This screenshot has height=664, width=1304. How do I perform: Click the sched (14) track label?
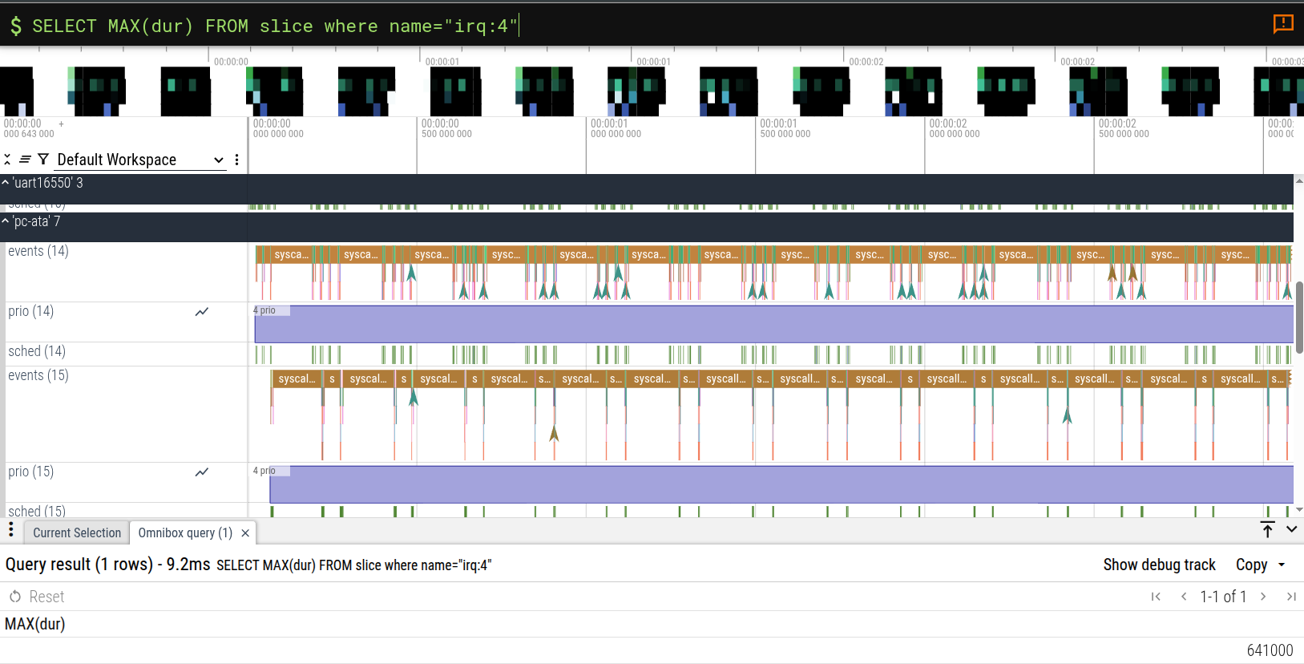pyautogui.click(x=37, y=351)
